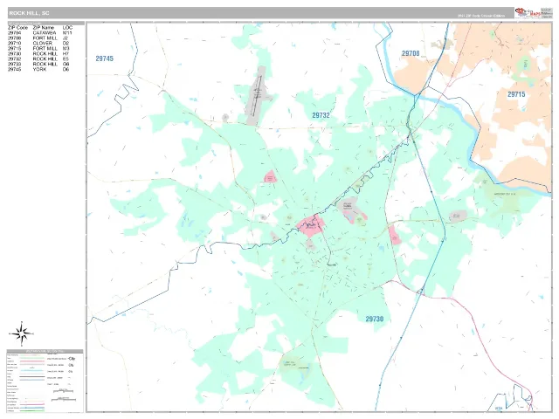Click the 29730 entry in the ZIP table
Image resolution: width=559 pixels, height=419 pixels.
coord(14,54)
